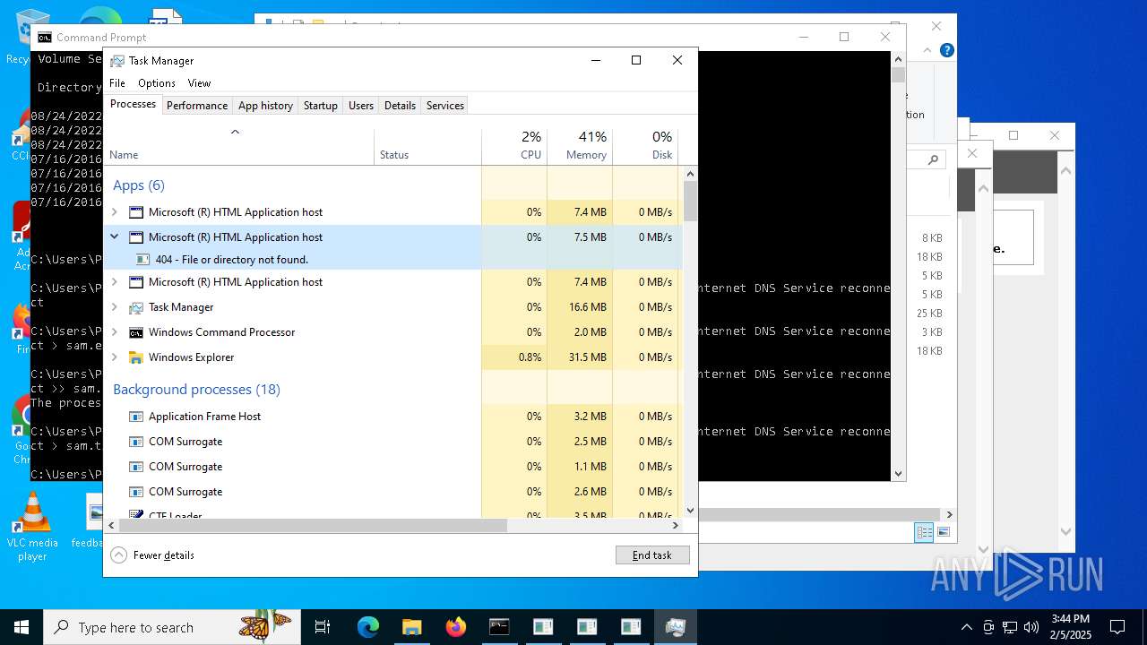Click the first HTML Application taskbar button

pos(543,627)
